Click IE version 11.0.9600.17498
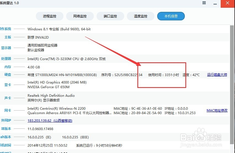This screenshot has height=153, width=235. 40,129
